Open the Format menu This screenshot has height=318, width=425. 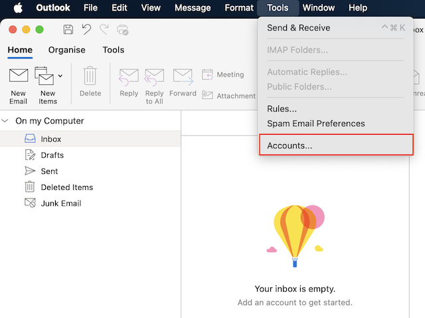click(x=239, y=8)
